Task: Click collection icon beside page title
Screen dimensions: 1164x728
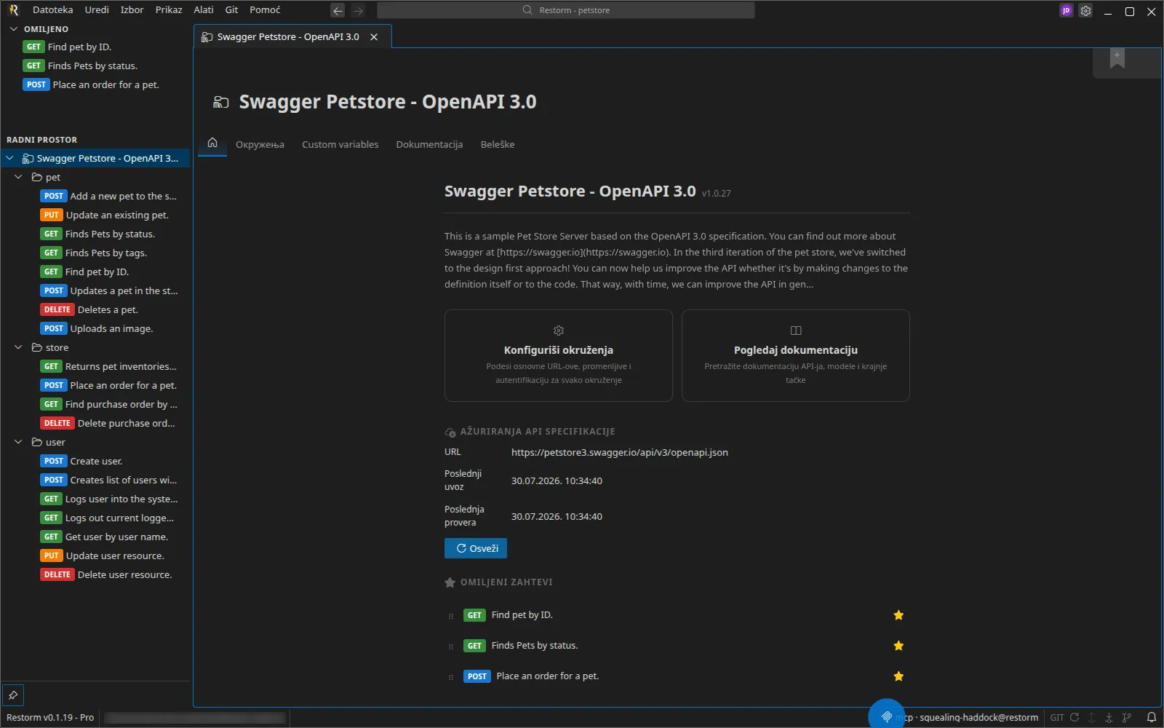Action: click(220, 102)
